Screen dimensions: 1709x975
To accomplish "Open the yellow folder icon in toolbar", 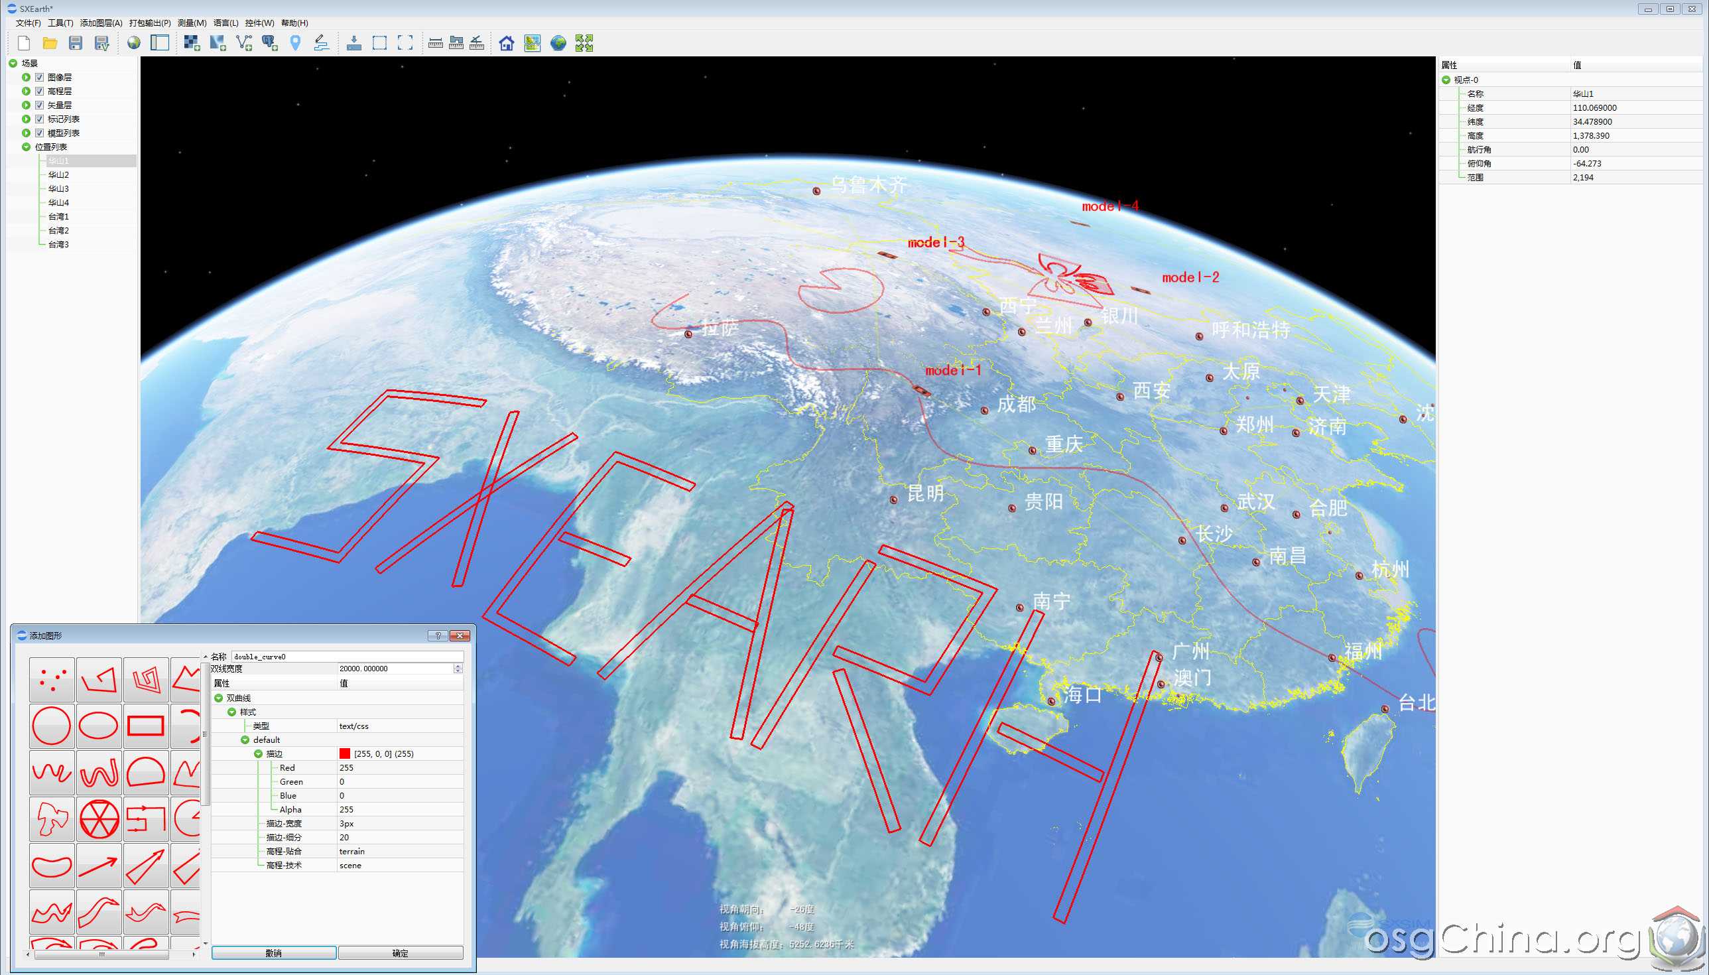I will (50, 43).
